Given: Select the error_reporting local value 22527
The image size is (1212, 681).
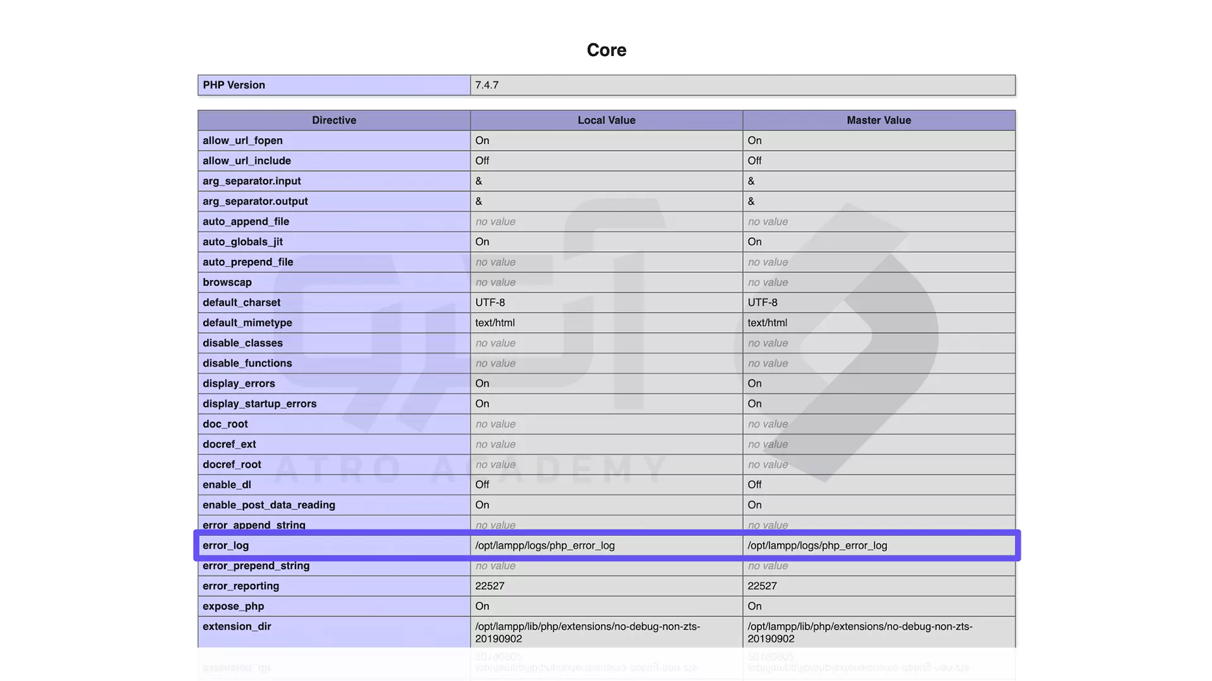Looking at the screenshot, I should tap(490, 586).
